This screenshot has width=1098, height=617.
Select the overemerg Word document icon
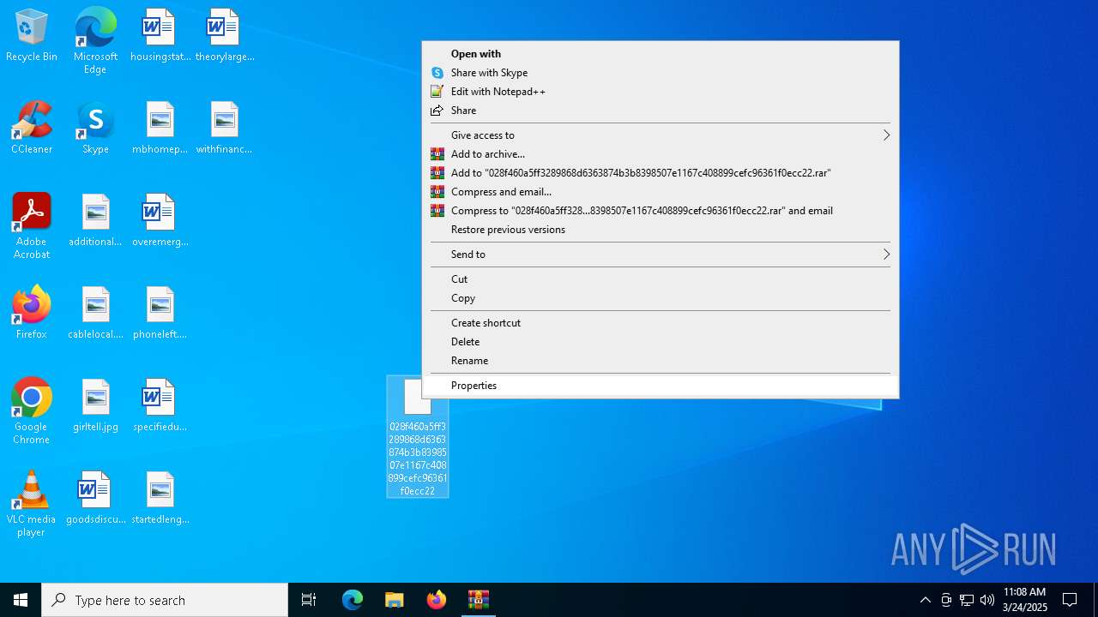tap(160, 221)
